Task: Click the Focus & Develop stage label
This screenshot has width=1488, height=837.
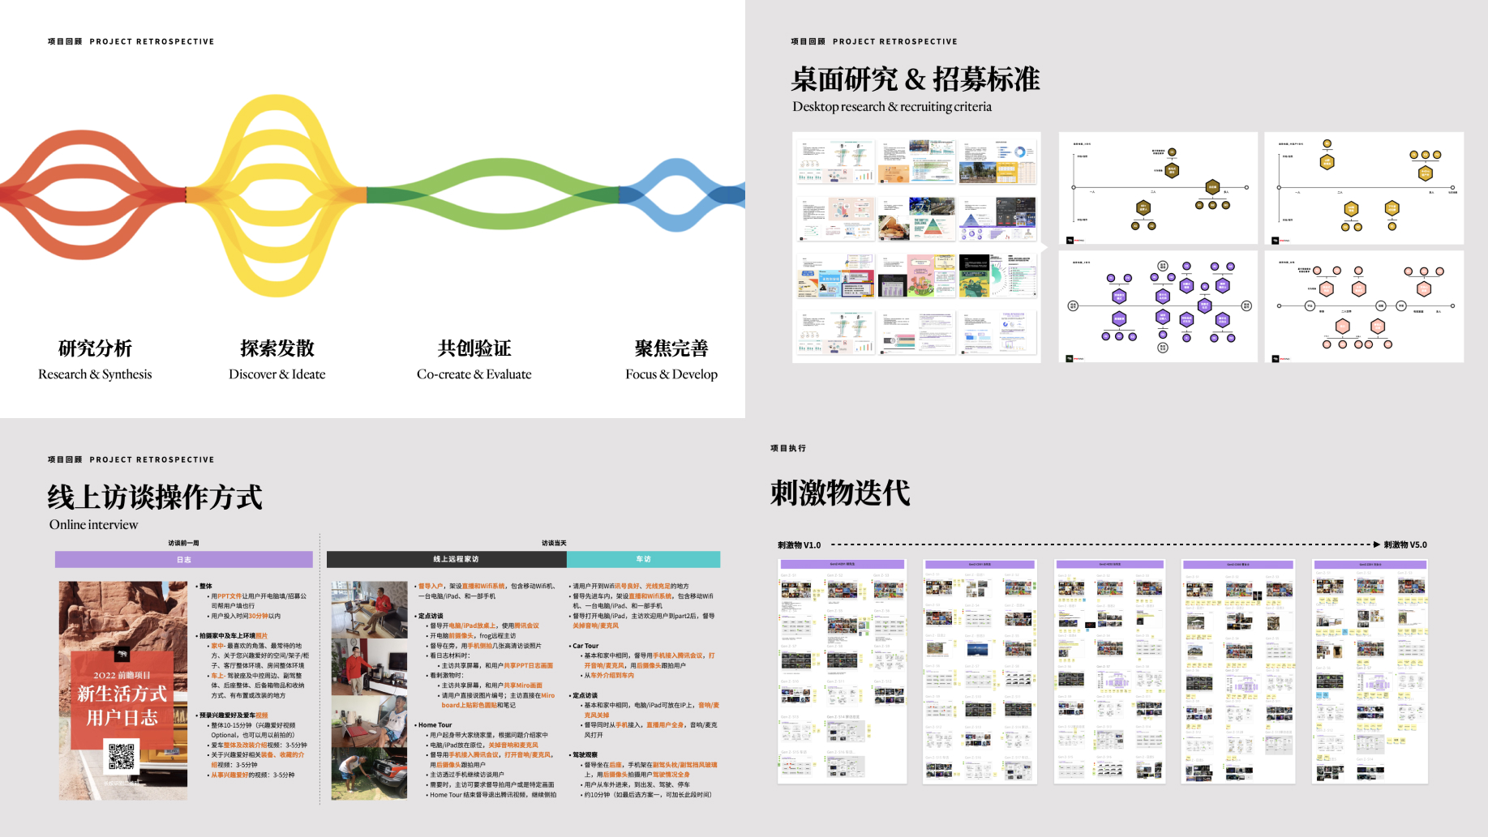Action: [x=671, y=374]
